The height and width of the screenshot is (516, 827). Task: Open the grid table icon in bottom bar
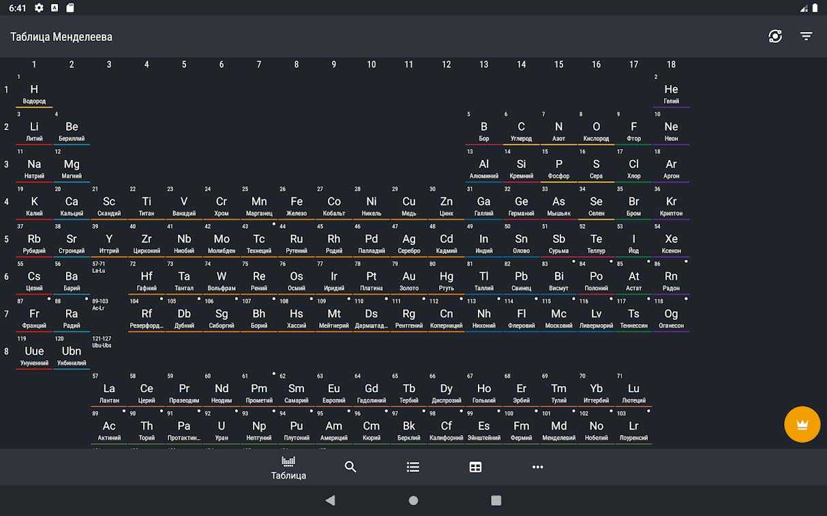pyautogui.click(x=475, y=467)
